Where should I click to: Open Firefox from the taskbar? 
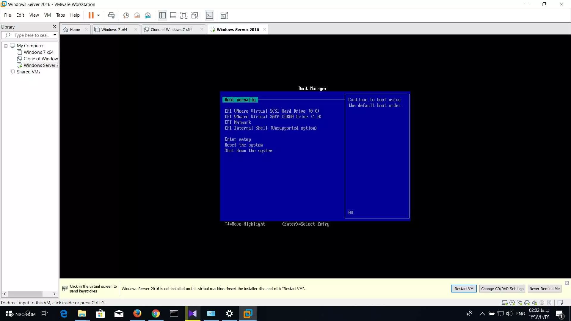pyautogui.click(x=137, y=314)
